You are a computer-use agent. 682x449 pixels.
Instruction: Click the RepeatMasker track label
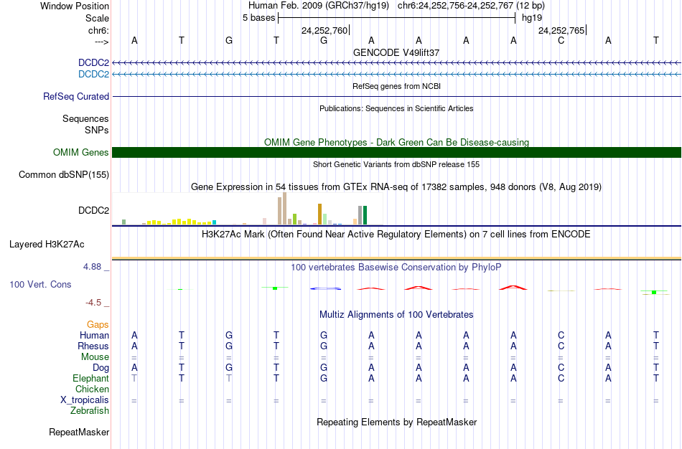tap(79, 432)
